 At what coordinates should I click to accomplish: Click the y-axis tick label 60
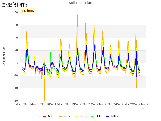(x=16, y=25)
